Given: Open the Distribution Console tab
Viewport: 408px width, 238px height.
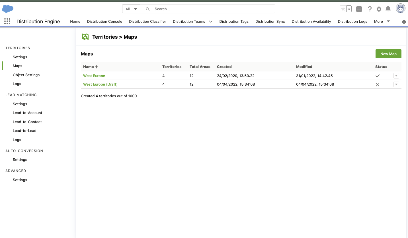Looking at the screenshot, I should click(x=104, y=21).
